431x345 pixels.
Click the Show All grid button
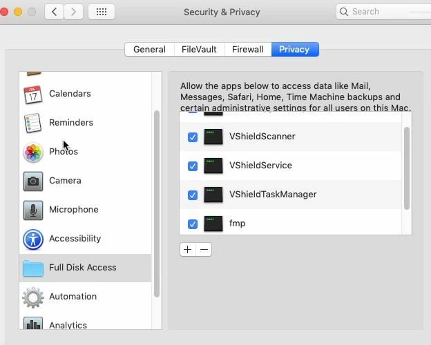pyautogui.click(x=102, y=12)
